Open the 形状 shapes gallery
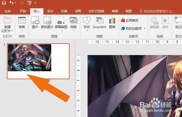Screen dimensions: 182x117 [87, 24]
